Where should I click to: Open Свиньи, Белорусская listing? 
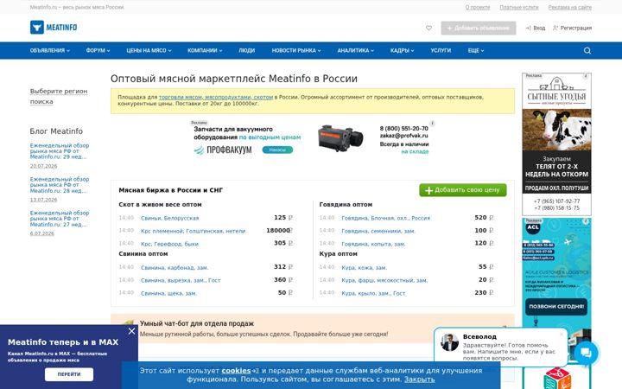170,218
